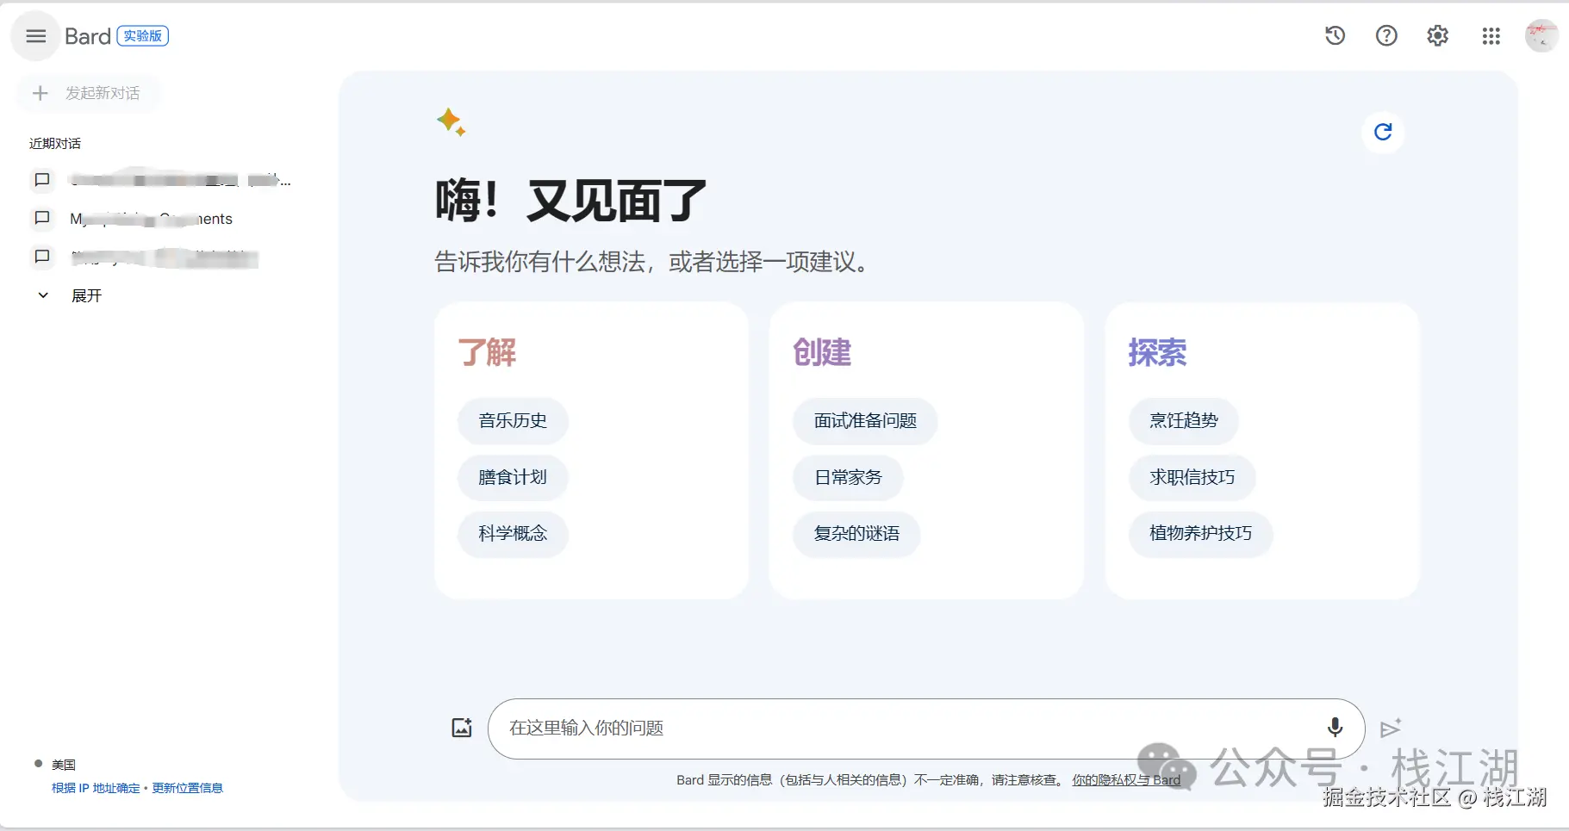Click the 近期对话 section label
This screenshot has width=1569, height=831.
tap(55, 143)
